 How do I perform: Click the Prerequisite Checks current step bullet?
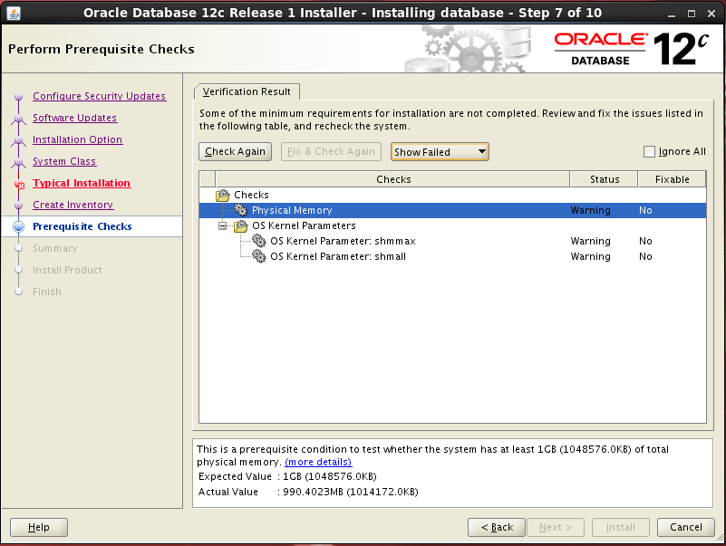pyautogui.click(x=18, y=226)
